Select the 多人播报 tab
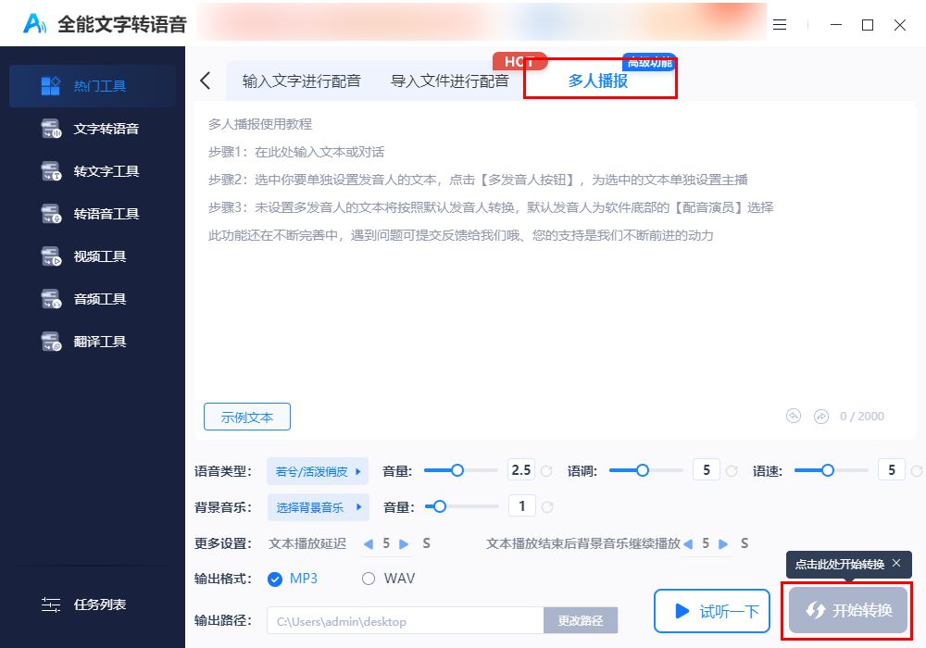 [599, 81]
